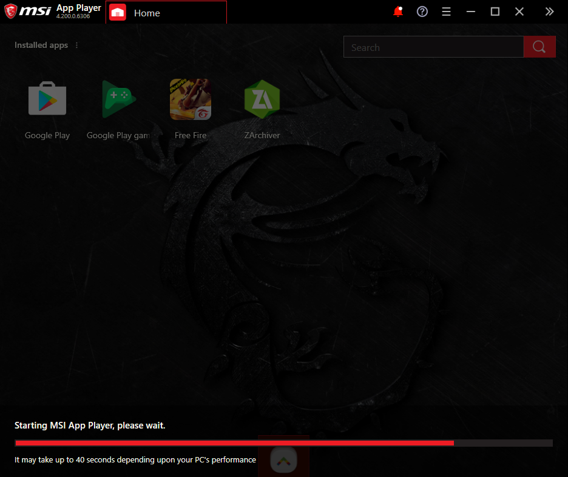The width and height of the screenshot is (568, 477).
Task: Click the Installed apps heading
Action: [x=41, y=45]
